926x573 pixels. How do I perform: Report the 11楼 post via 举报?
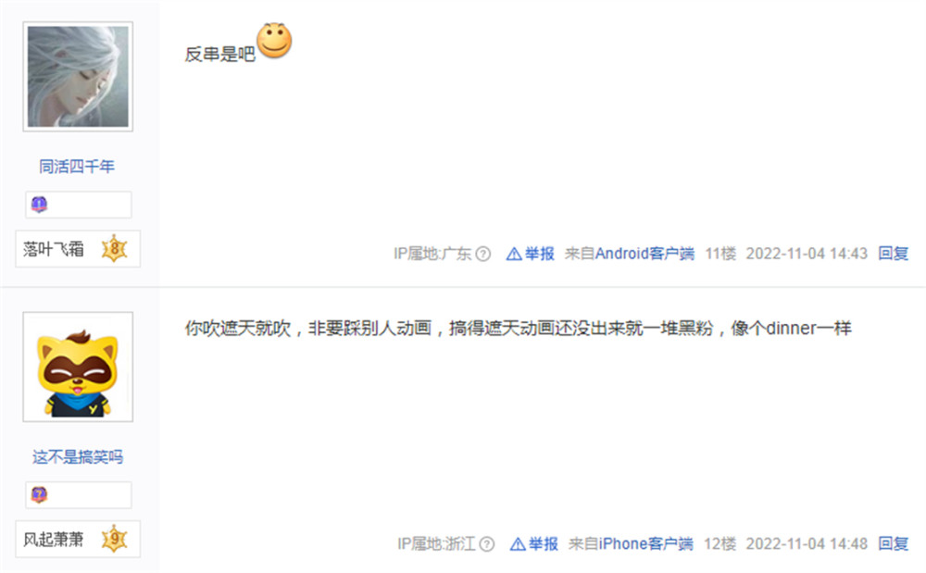(x=539, y=254)
